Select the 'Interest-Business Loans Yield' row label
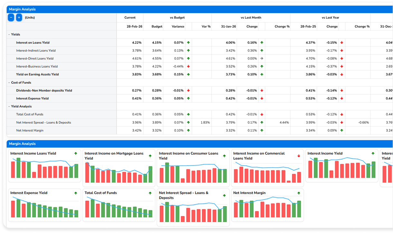 [x=37, y=67]
